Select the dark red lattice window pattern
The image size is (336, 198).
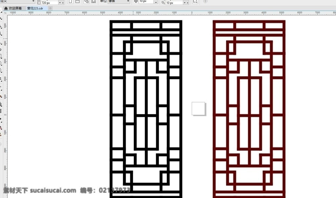point(249,109)
